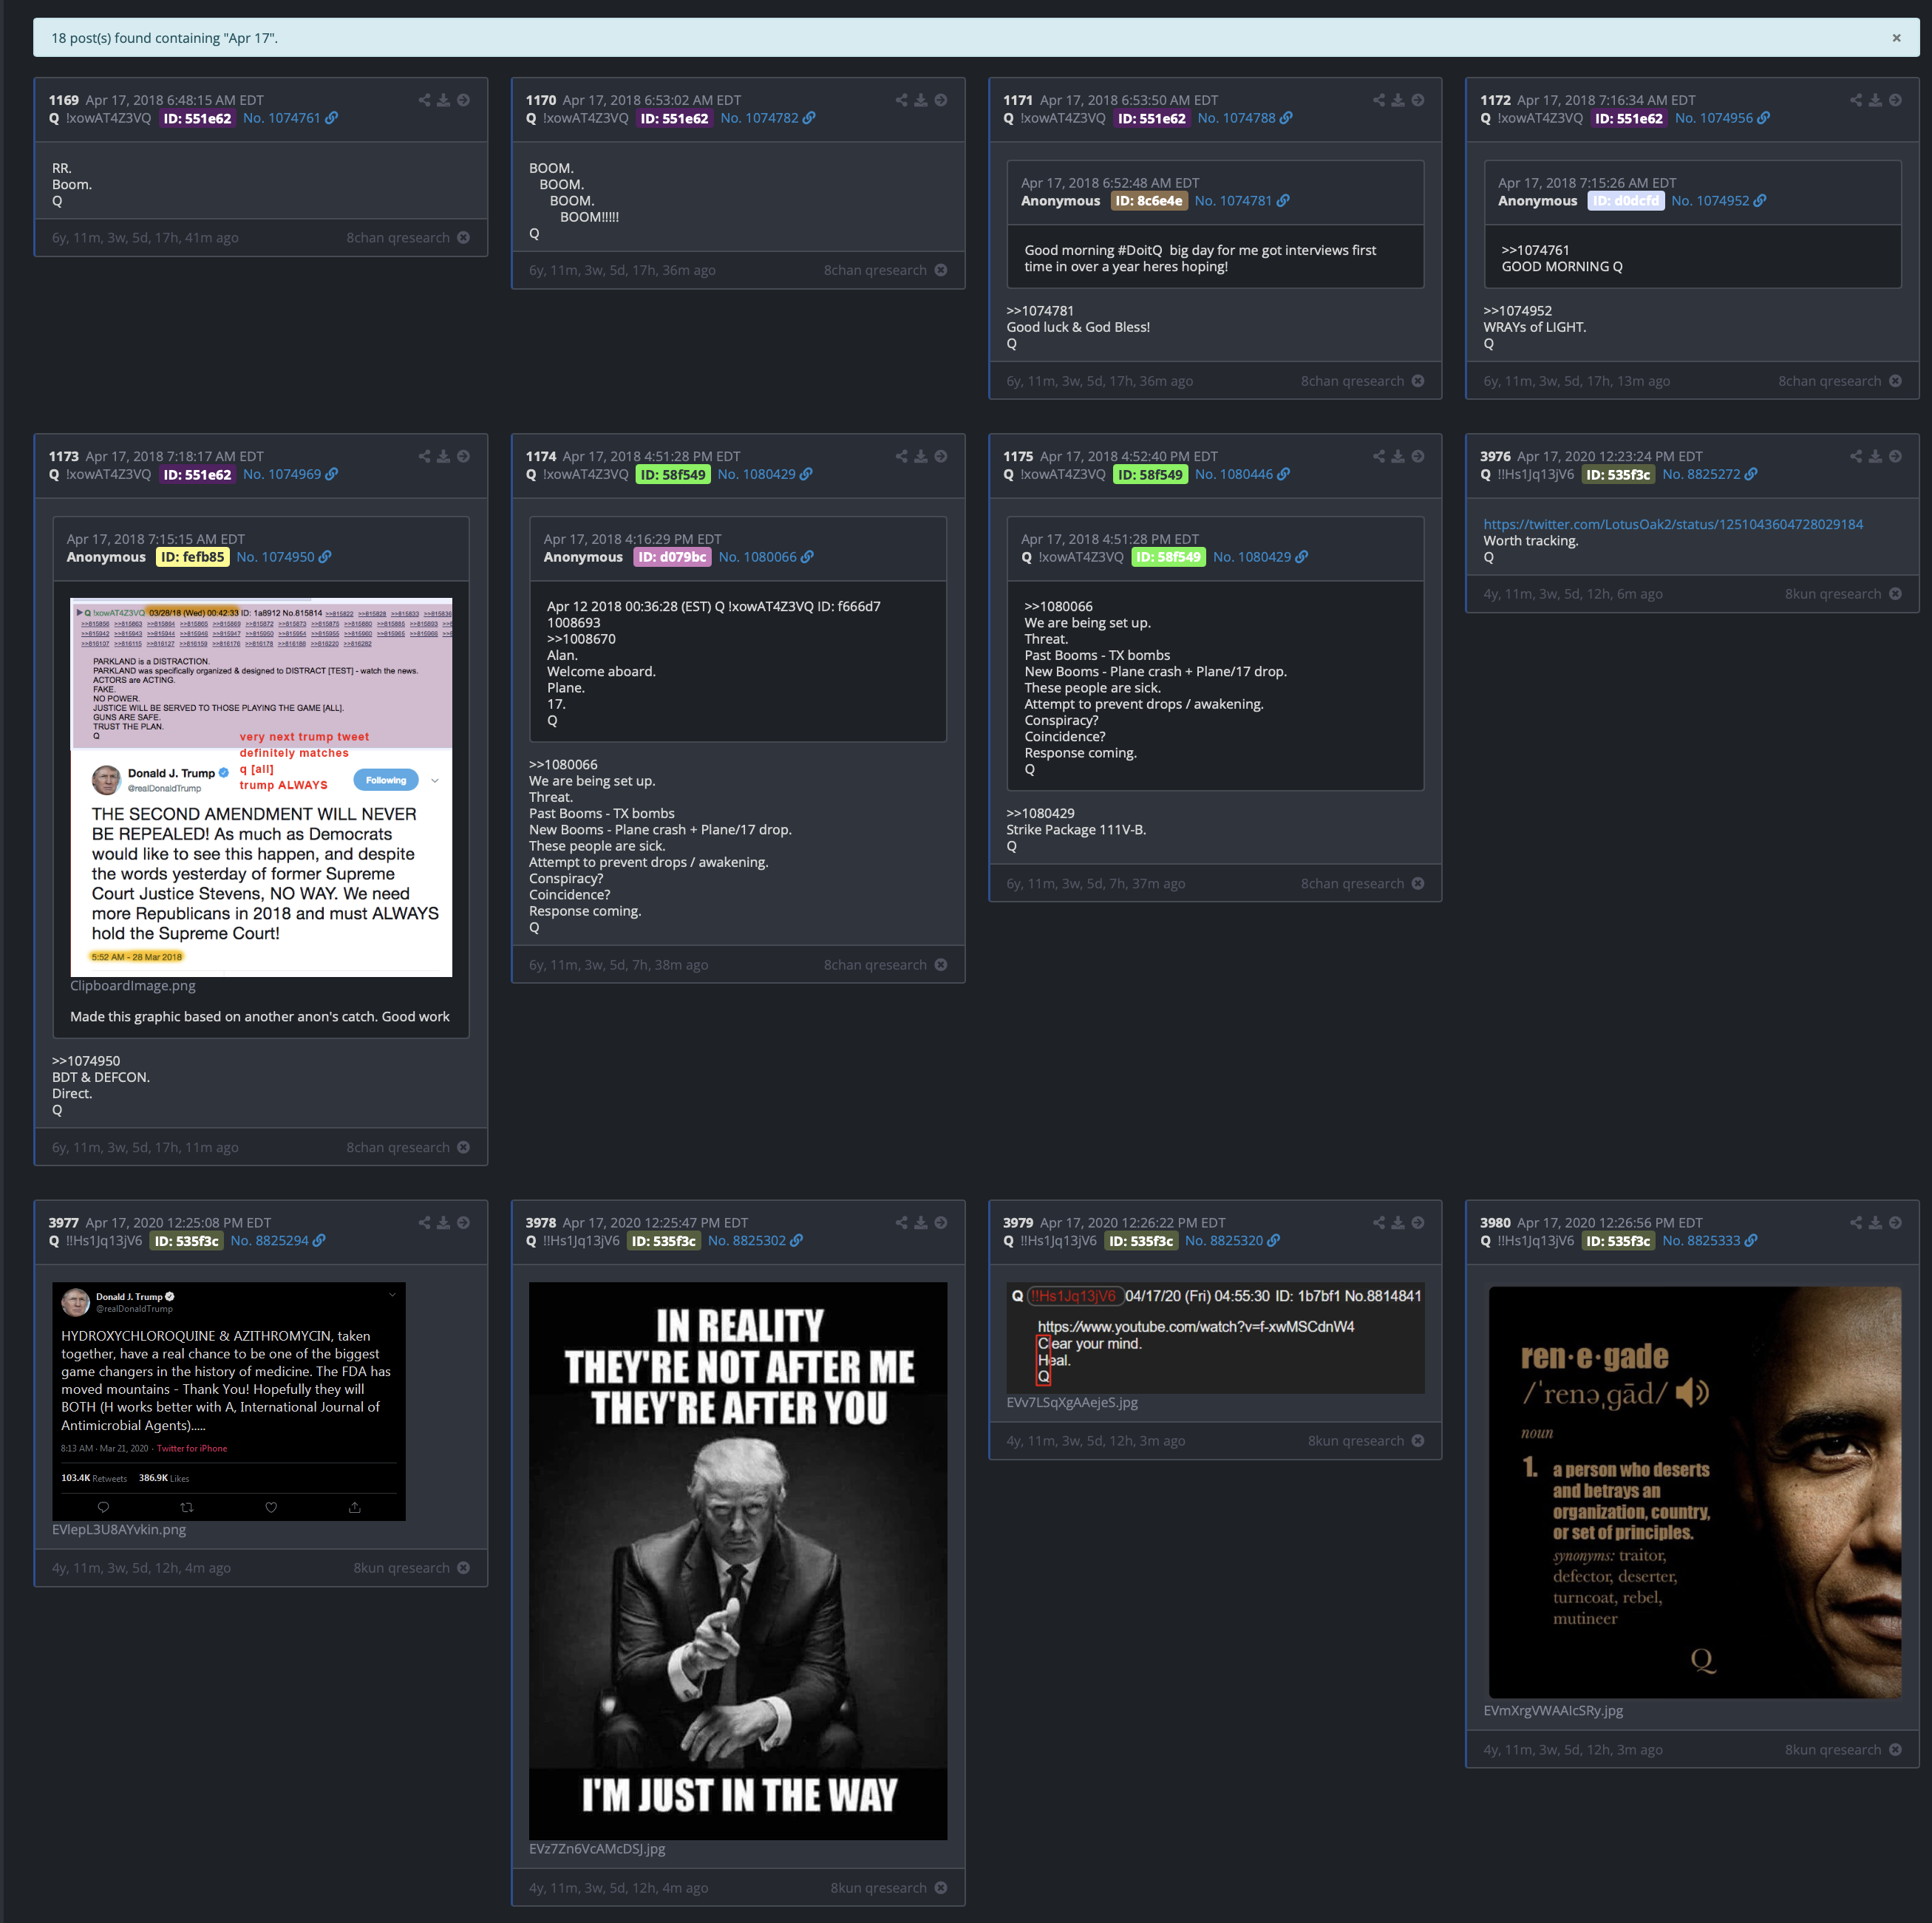The height and width of the screenshot is (1923, 1932).
Task: Download post 3980
Action: point(1875,1222)
